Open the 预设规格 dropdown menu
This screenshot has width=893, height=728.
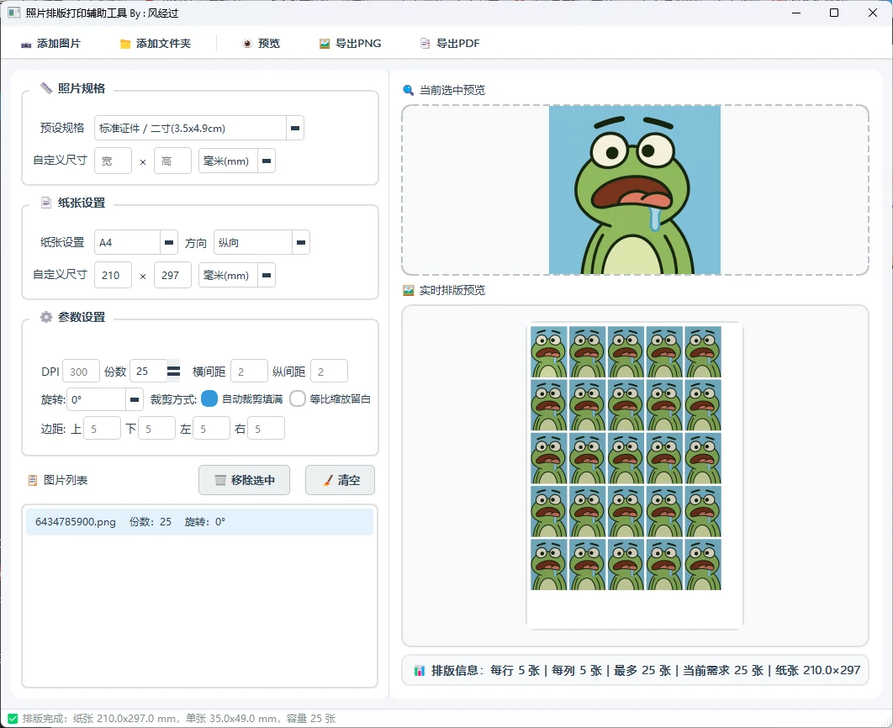coord(293,127)
